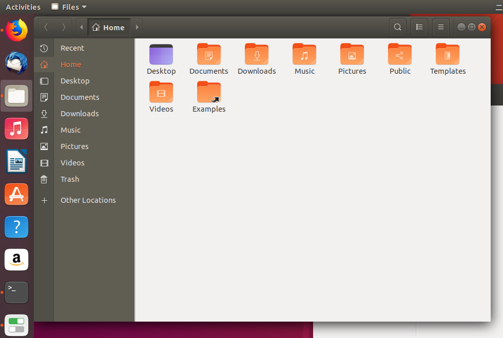The image size is (503, 338).
Task: Click the Recent clock icon in sidebar
Action: point(44,48)
